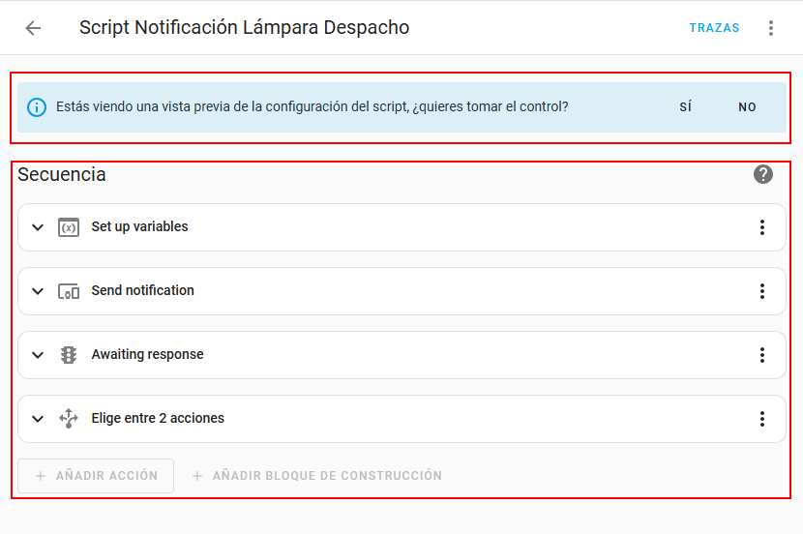Expand the Elige entre 2 acciones action

[38, 419]
